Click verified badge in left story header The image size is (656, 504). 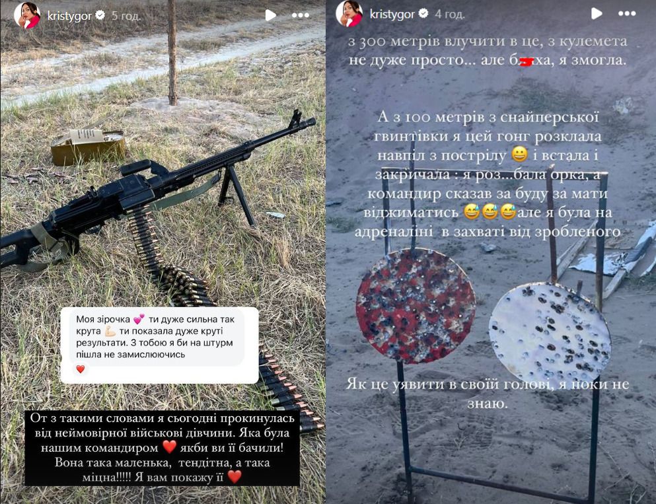click(x=100, y=15)
